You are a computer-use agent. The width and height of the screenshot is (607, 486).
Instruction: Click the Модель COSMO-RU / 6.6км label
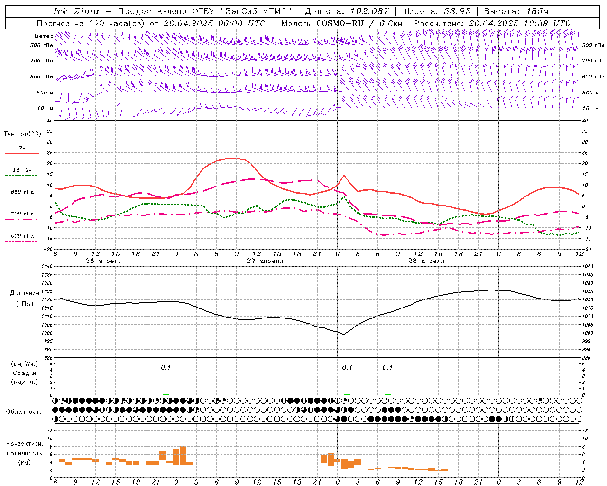click(342, 23)
